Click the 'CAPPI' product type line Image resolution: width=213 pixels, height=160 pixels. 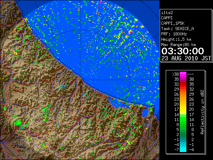[167, 18]
